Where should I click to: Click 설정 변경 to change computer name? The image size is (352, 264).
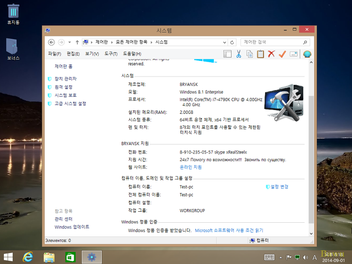coord(279,186)
